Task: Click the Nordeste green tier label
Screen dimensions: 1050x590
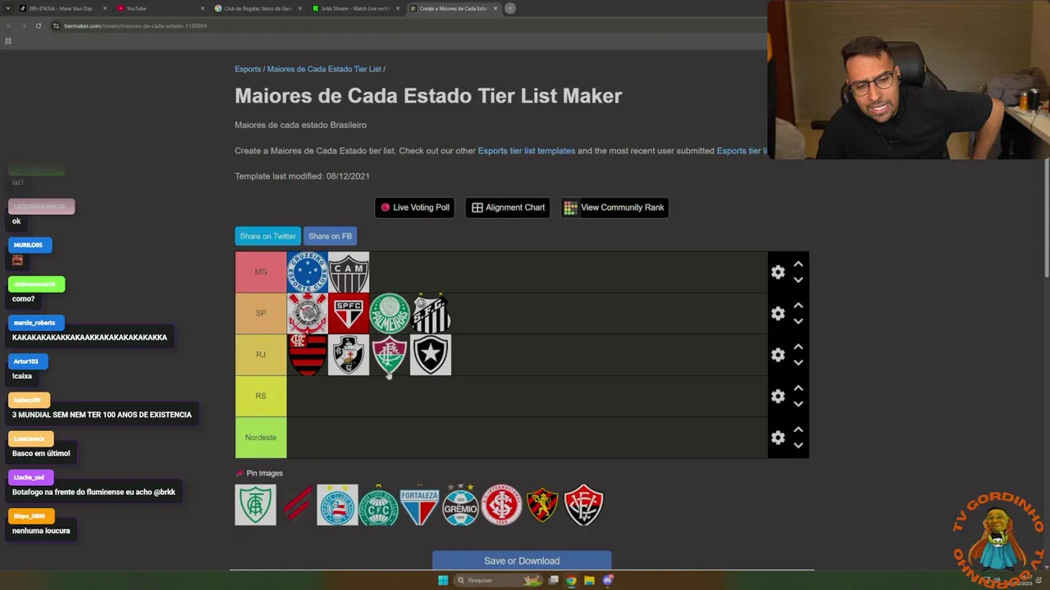Action: click(261, 438)
